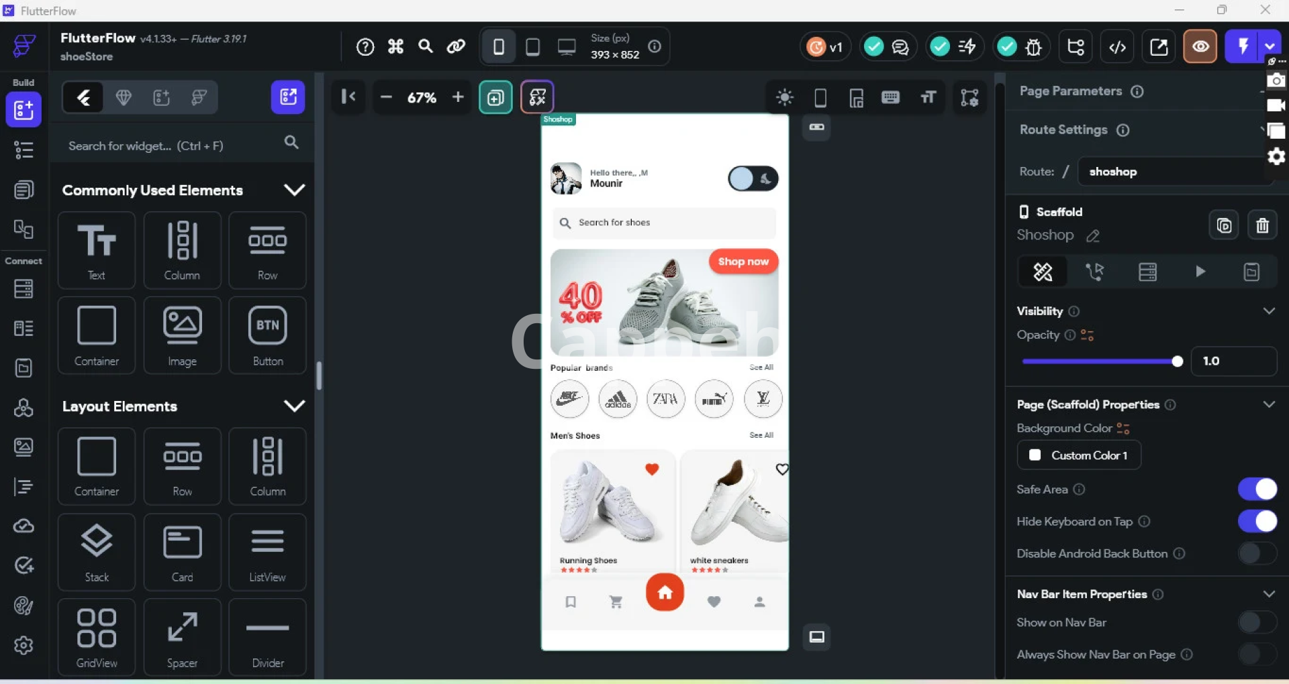Delete the Shoshop scaffold with trash icon
1289x684 pixels.
[x=1262, y=225]
